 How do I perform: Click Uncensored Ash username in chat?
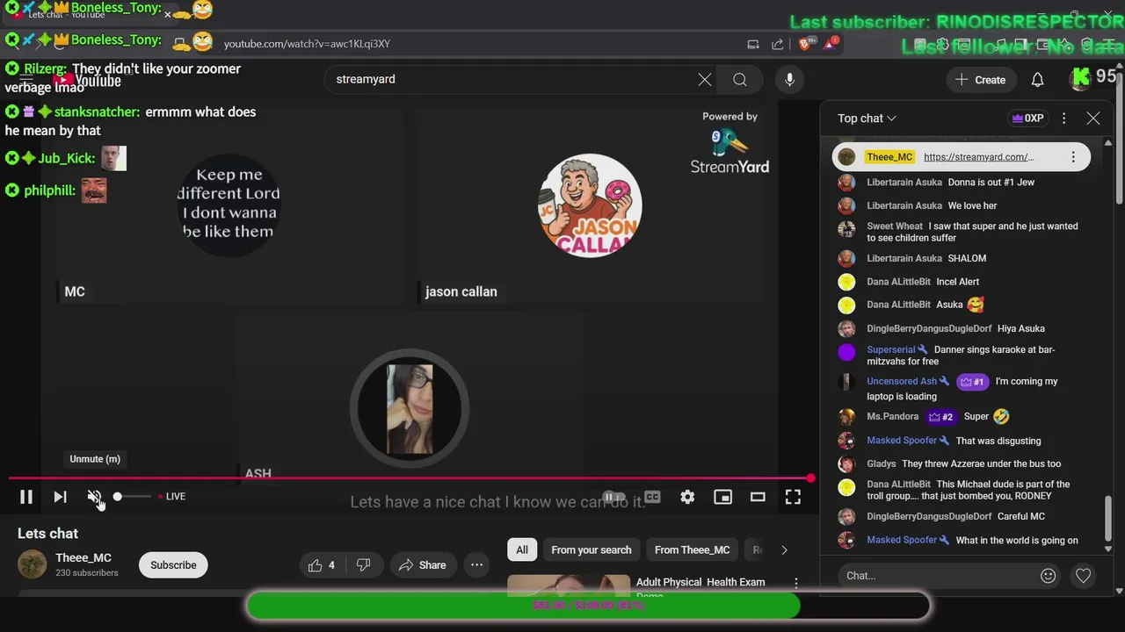902,382
